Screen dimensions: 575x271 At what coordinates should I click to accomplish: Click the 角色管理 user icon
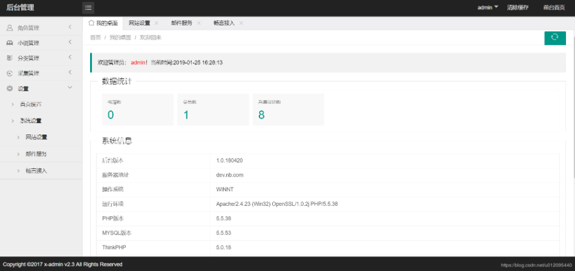(x=10, y=28)
